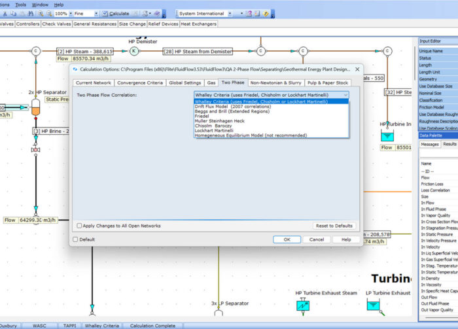Select the LP Turbine Exhaust icon
458x329 pixels.
[373, 305]
